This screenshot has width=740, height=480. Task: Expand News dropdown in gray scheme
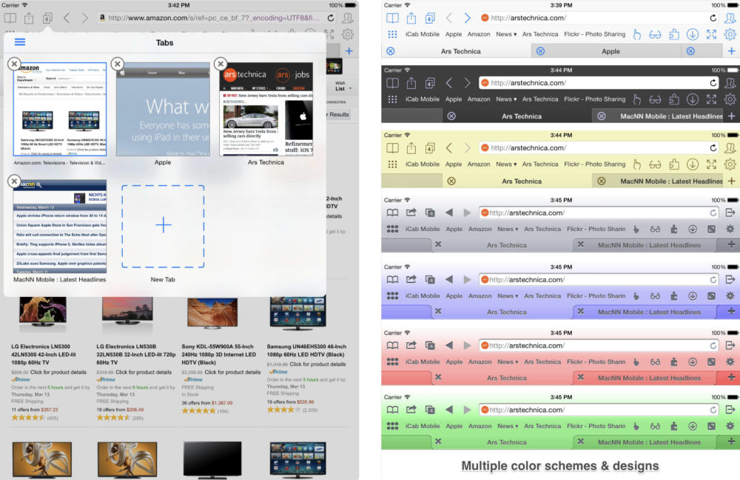[508, 229]
